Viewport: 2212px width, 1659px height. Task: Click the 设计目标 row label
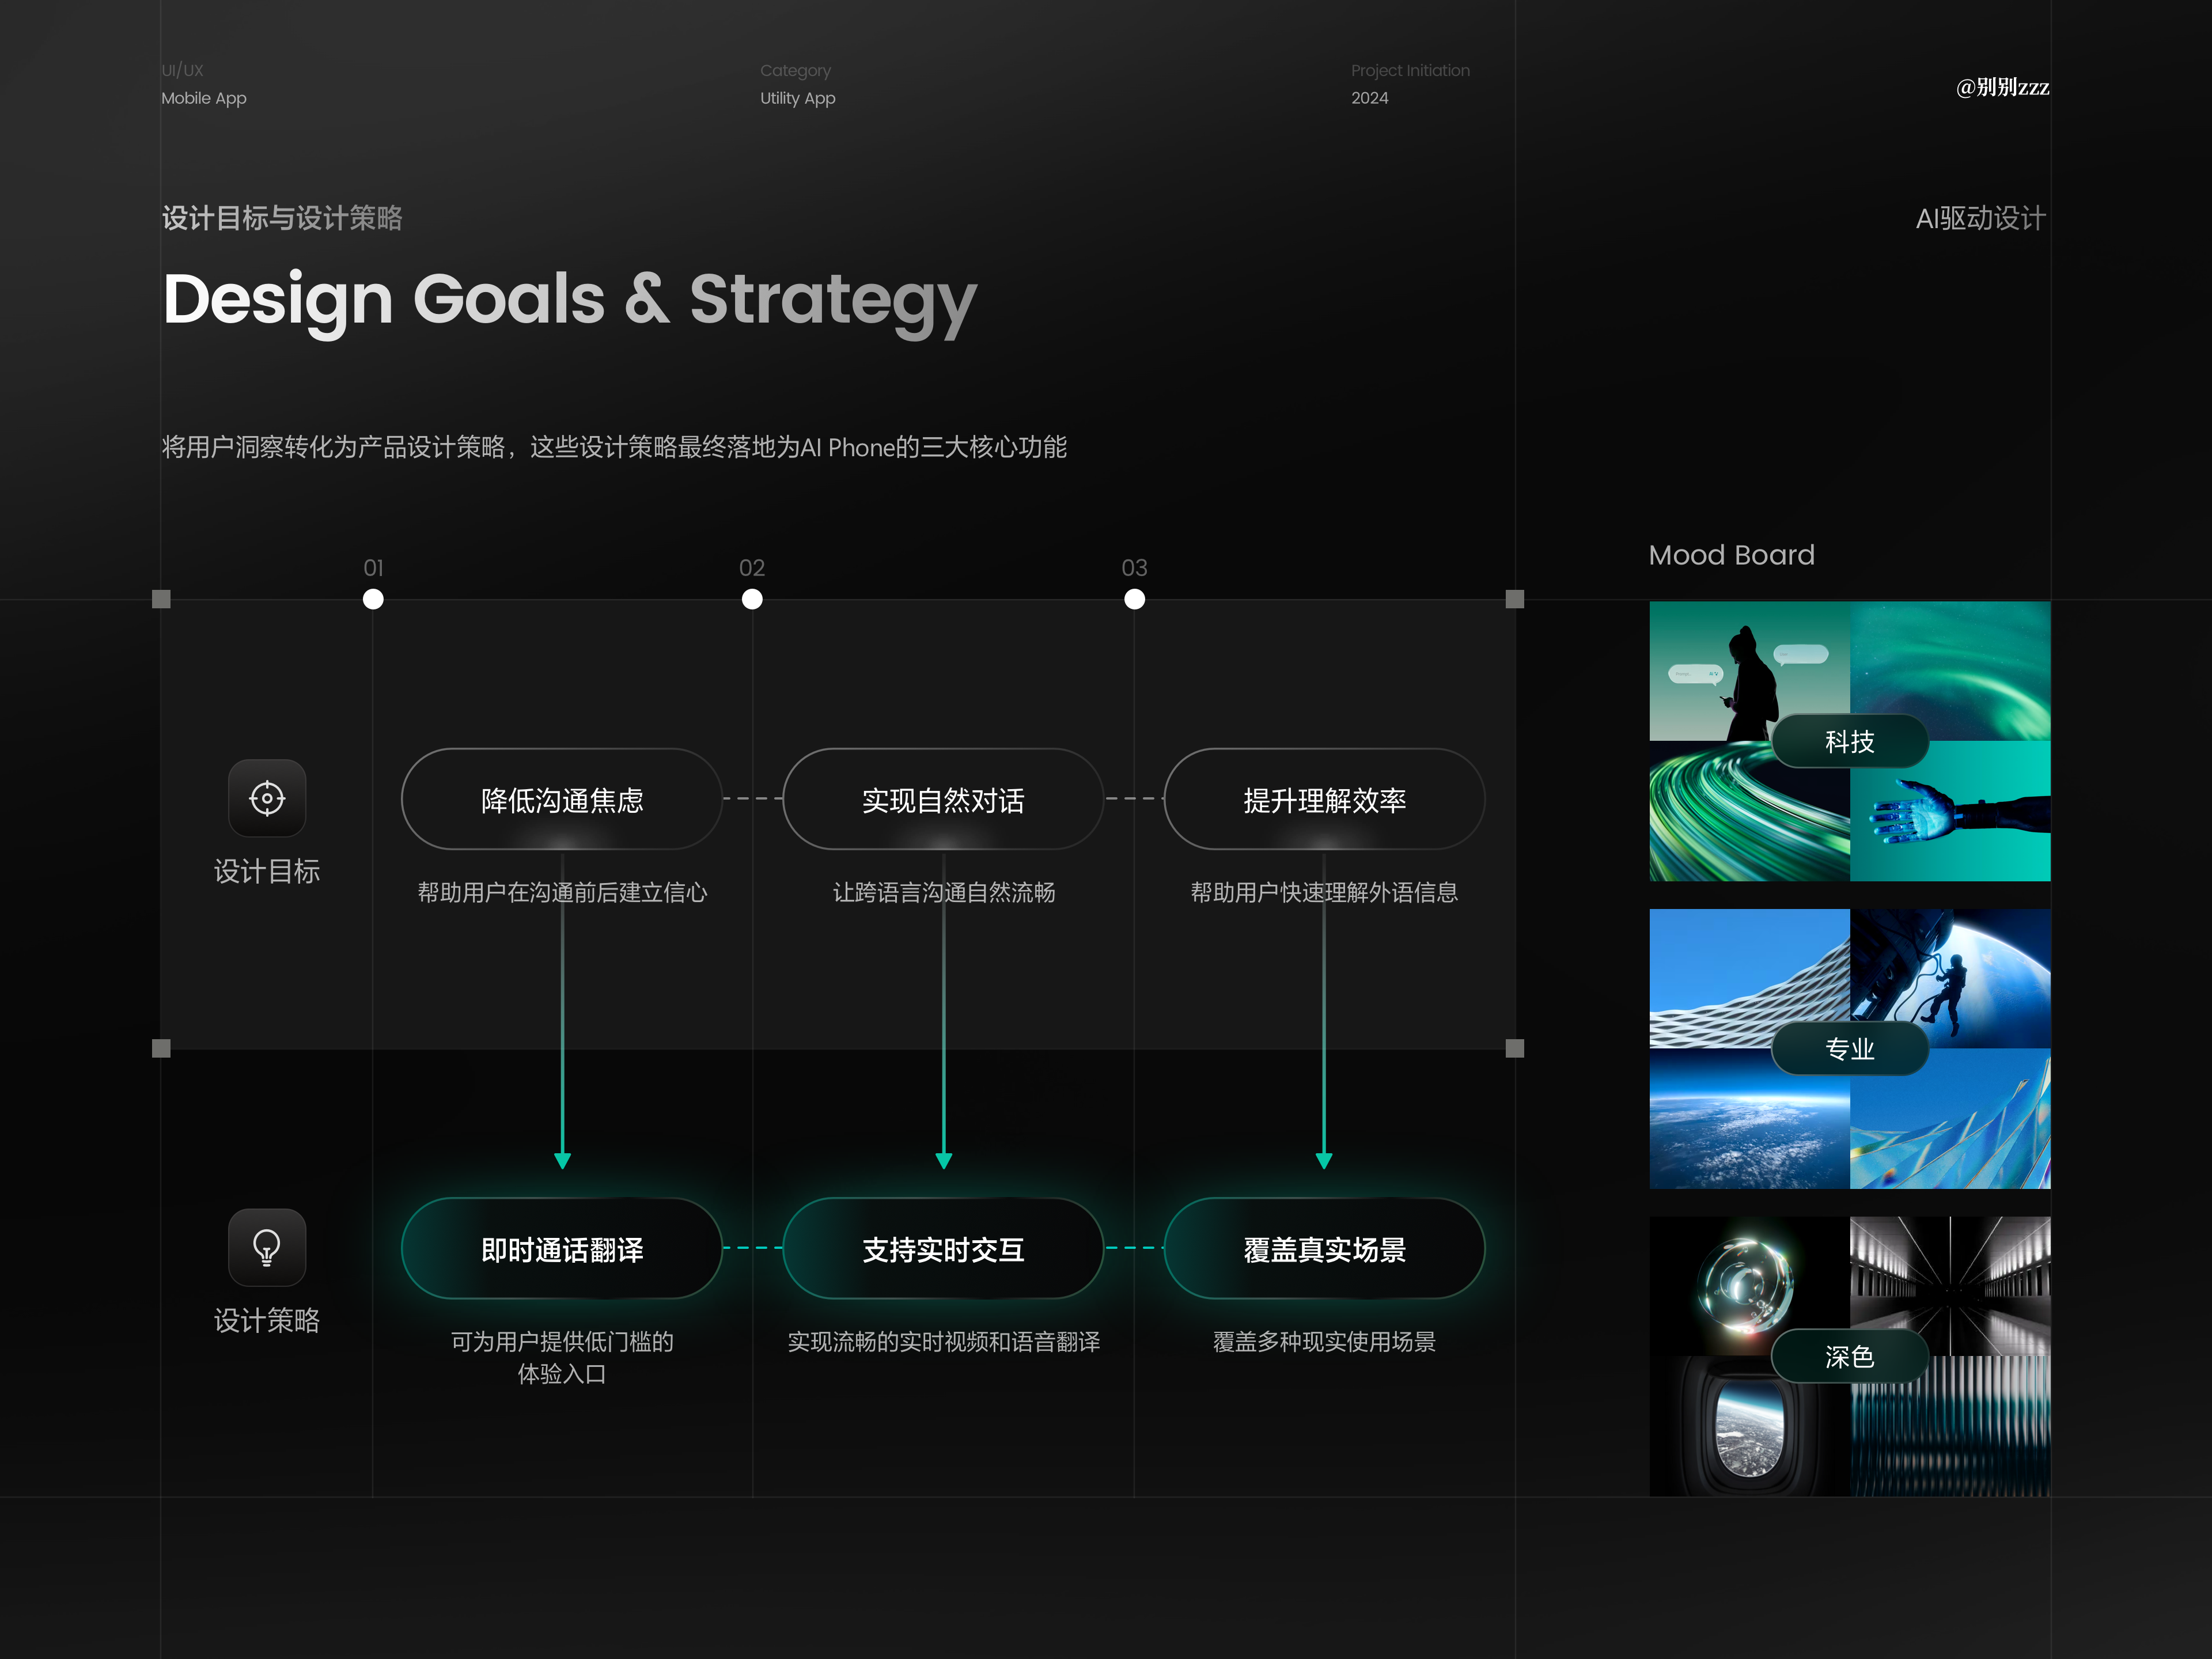click(267, 871)
